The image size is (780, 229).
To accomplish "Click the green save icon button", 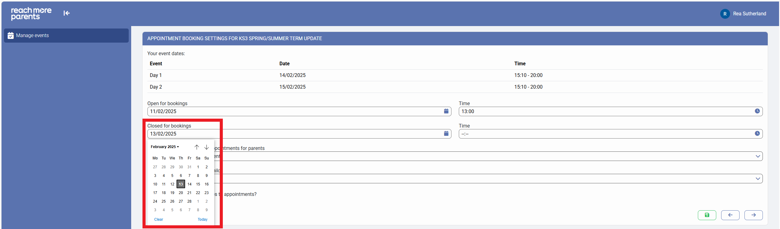I will tap(707, 215).
